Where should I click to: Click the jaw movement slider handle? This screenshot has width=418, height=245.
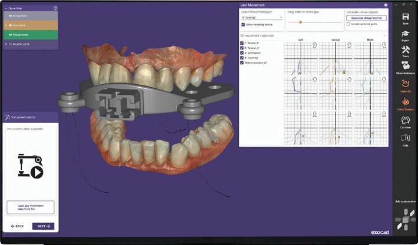click(301, 22)
